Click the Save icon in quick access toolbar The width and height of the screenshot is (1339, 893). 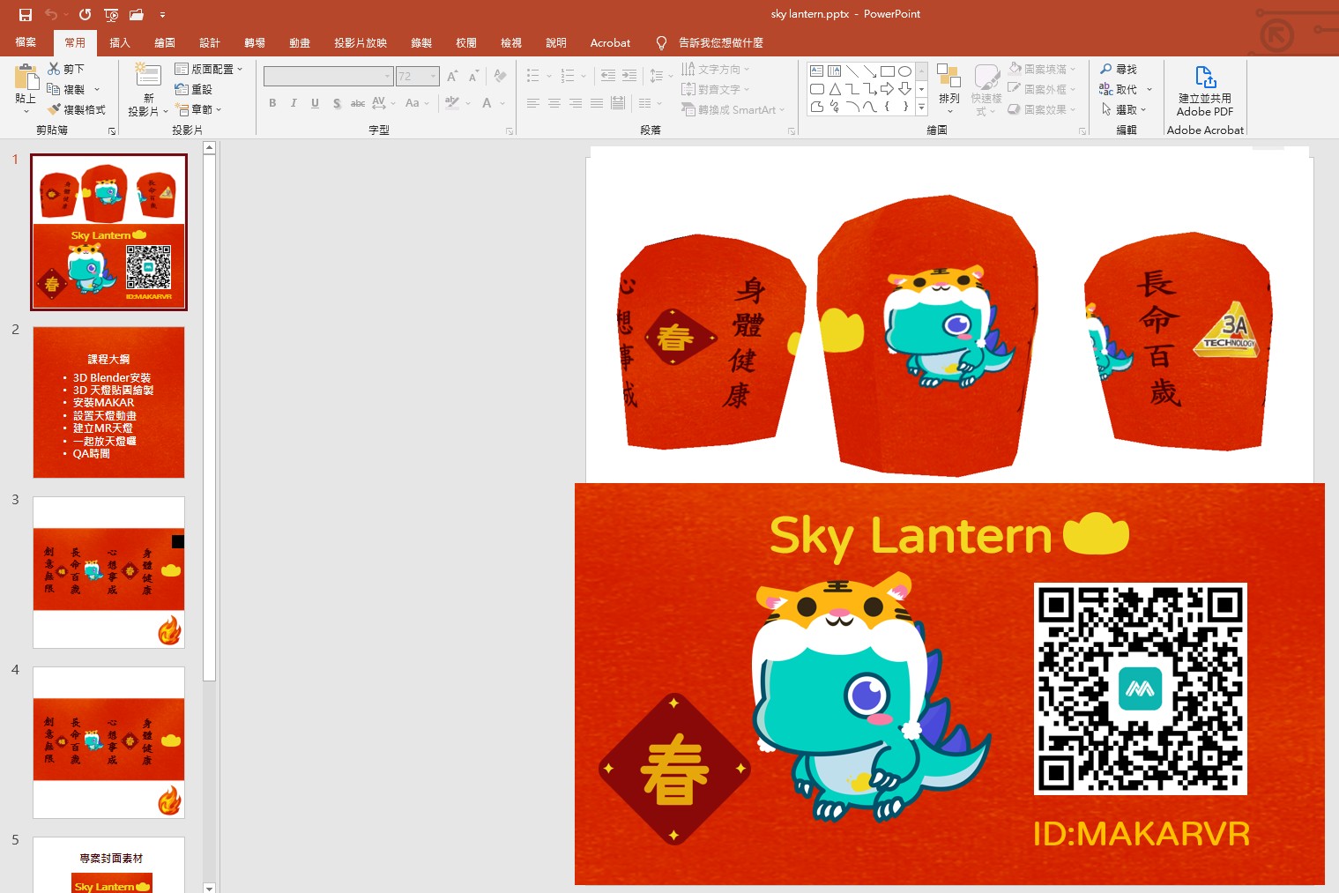pyautogui.click(x=25, y=14)
